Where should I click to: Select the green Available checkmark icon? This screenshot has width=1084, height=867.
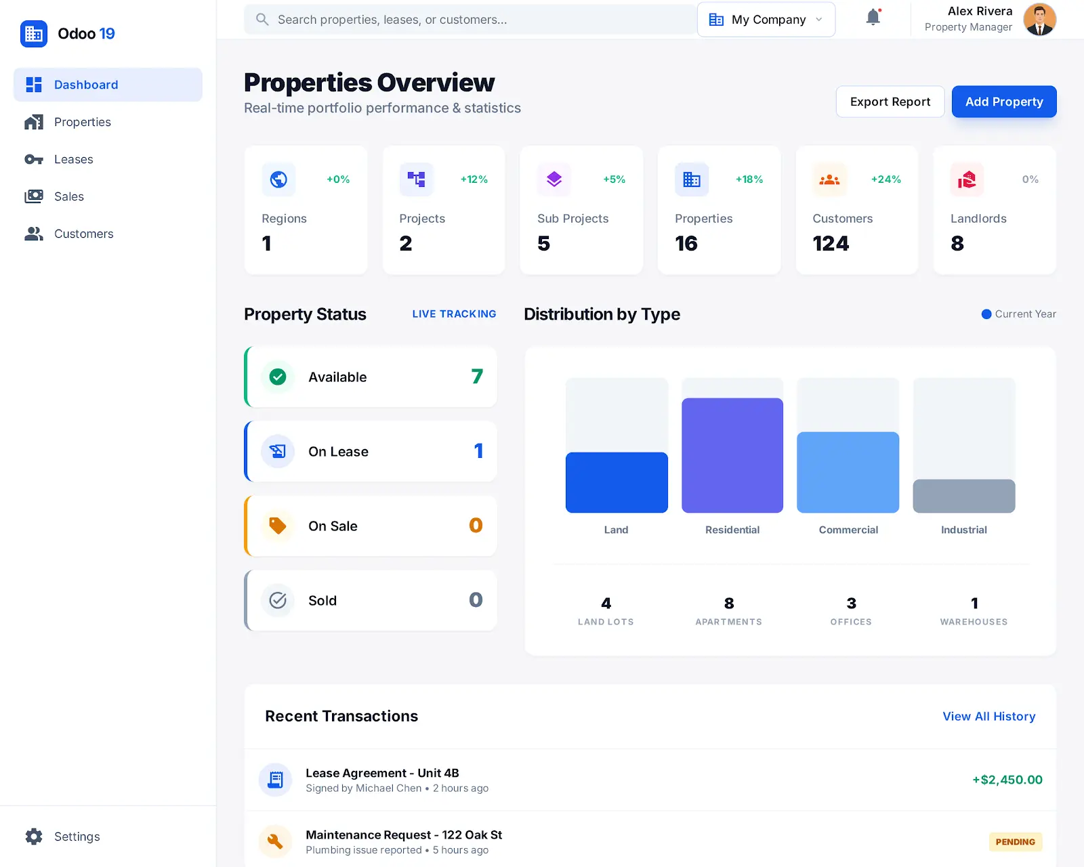click(x=278, y=377)
